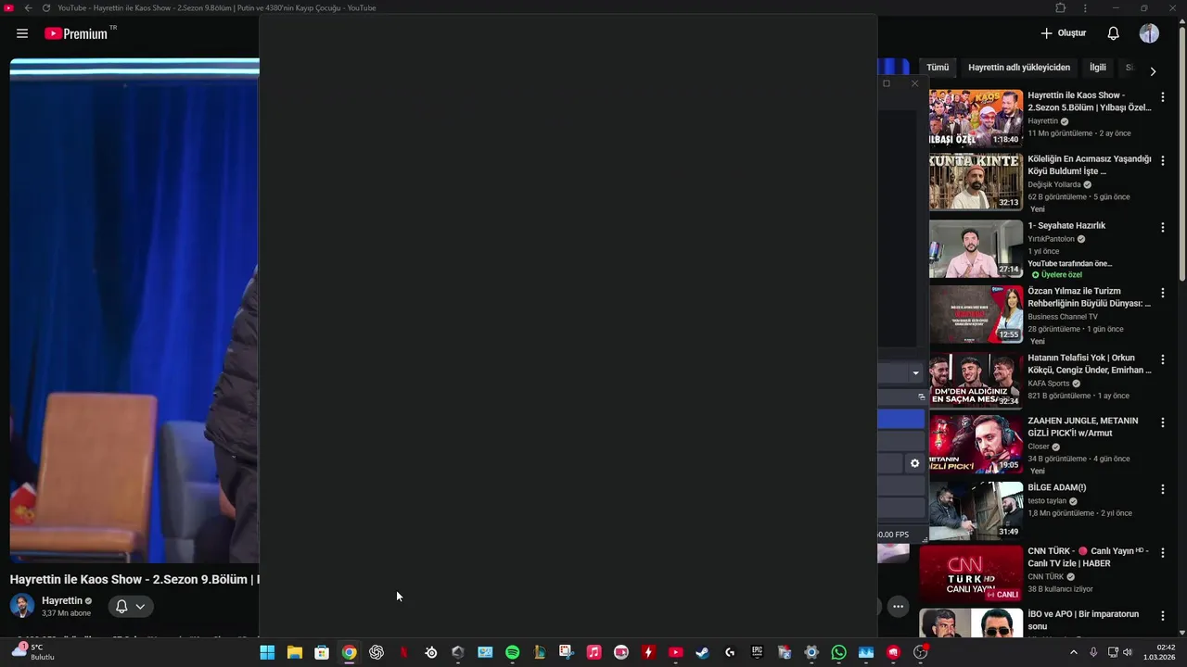Open YouTube app icon in taskbar
The height and width of the screenshot is (667, 1187).
pos(676,652)
